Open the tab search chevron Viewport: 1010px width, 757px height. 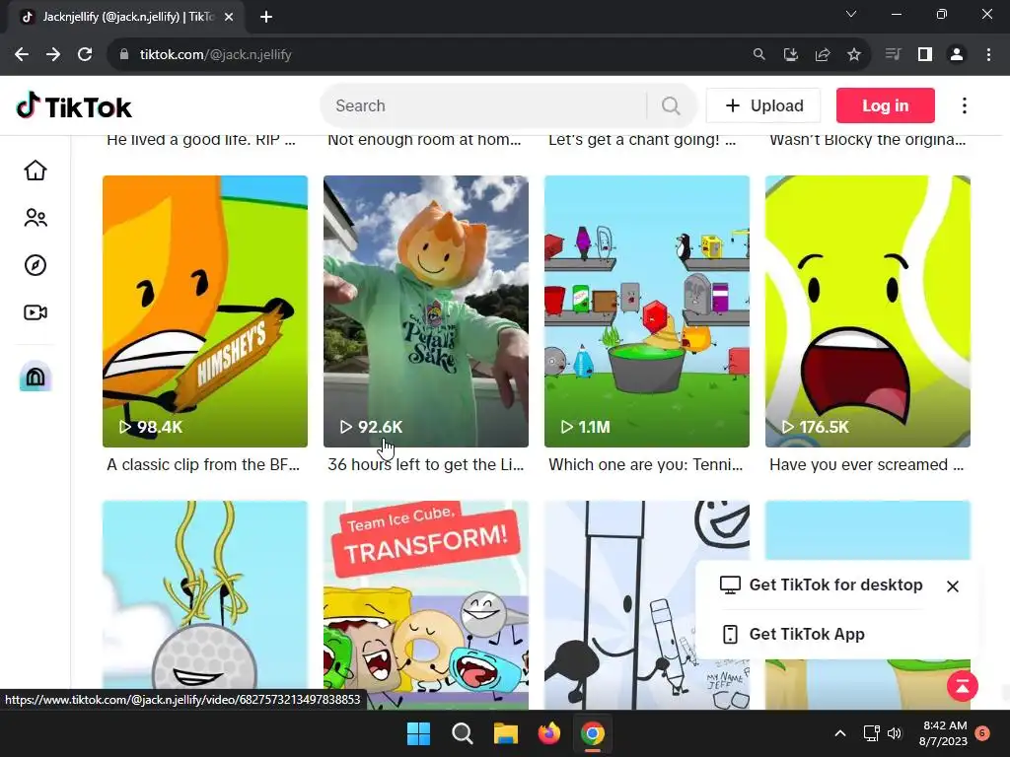tap(851, 14)
